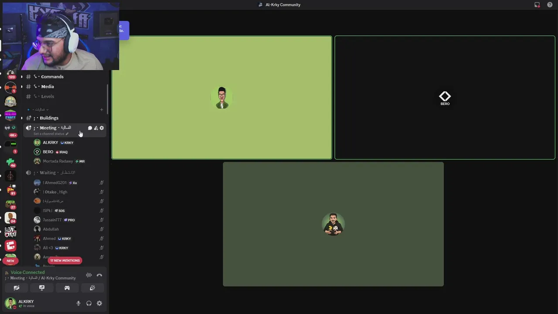Open chat for the Meeting voice channel
Image resolution: width=558 pixels, height=314 pixels.
click(x=90, y=128)
